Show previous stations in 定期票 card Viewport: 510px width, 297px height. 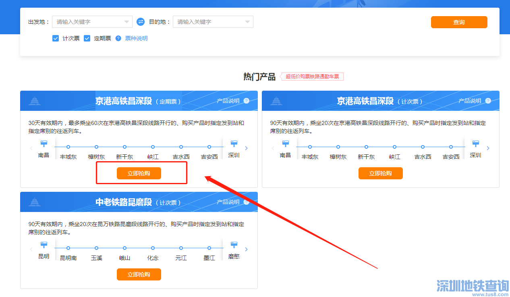tap(31, 148)
